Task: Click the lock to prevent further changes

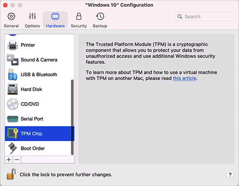Action: click(11, 174)
